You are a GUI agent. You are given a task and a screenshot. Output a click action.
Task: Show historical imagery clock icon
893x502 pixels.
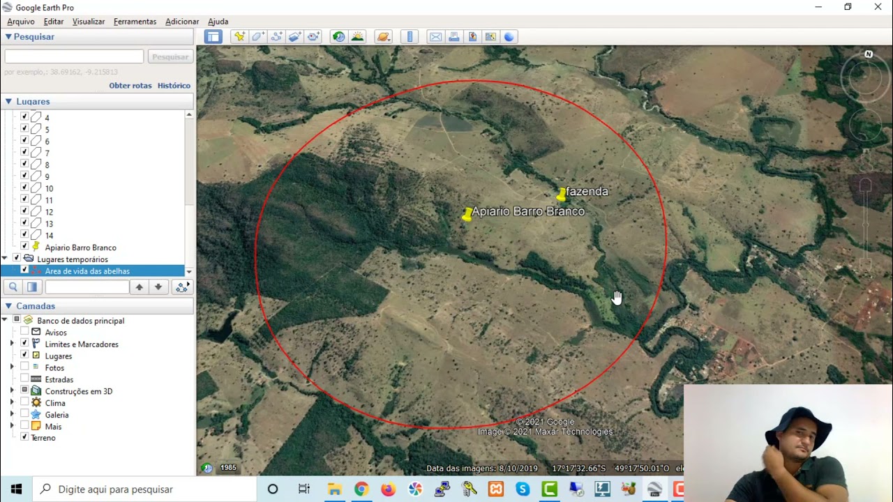coord(338,37)
